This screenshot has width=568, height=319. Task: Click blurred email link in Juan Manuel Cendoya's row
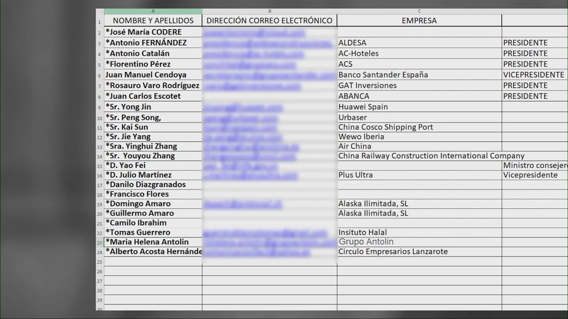click(269, 75)
